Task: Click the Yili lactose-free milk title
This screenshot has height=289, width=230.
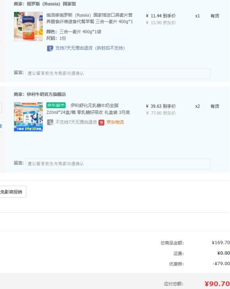Action: 88,109
